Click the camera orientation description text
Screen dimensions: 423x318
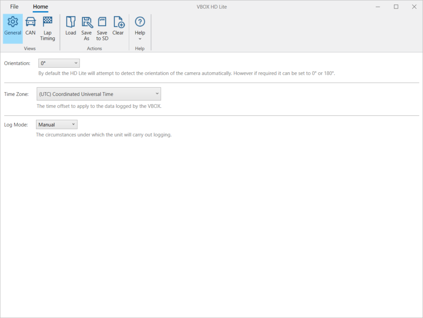pyautogui.click(x=187, y=73)
